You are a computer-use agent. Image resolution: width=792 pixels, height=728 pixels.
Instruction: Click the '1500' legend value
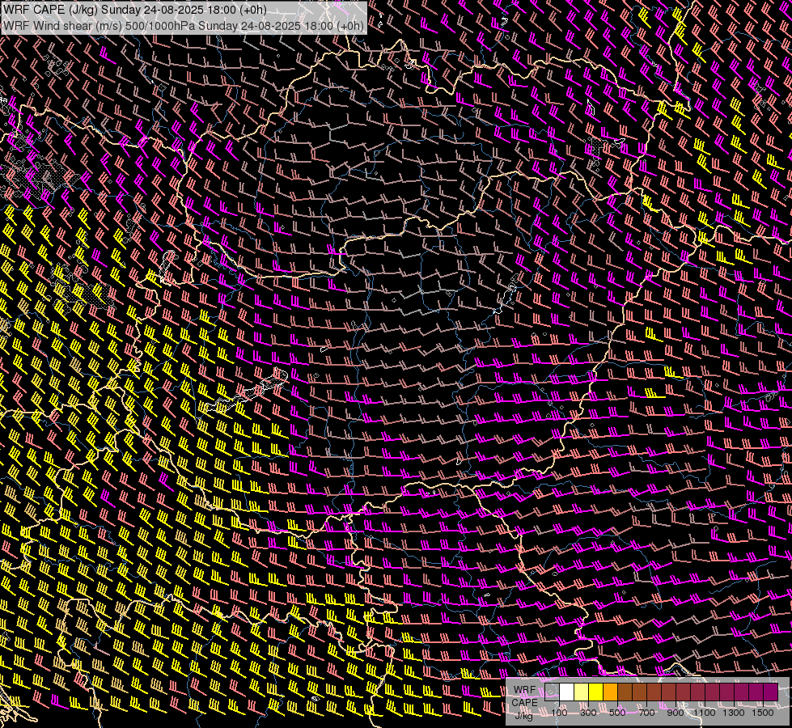coord(763,713)
